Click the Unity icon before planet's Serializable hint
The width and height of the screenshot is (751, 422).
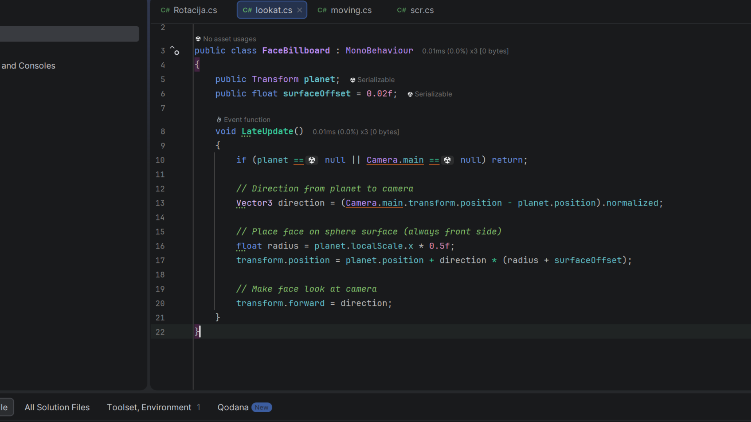tap(352, 80)
